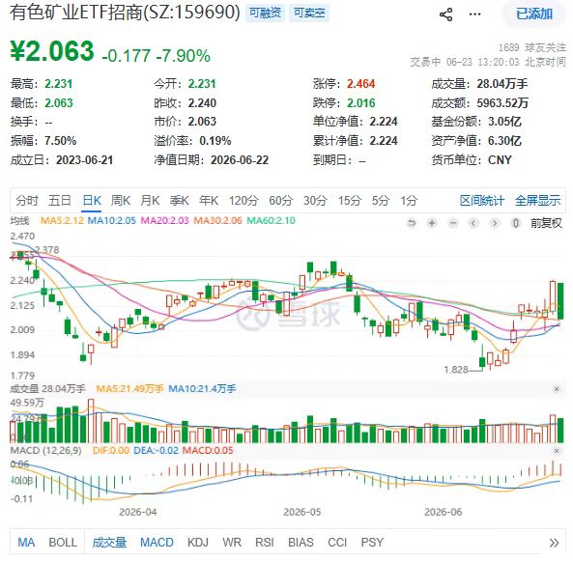Click the DIF:0.00 MACD label
The image size is (573, 561).
coord(111,450)
